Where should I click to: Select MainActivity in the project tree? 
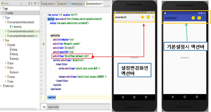coord(16,27)
